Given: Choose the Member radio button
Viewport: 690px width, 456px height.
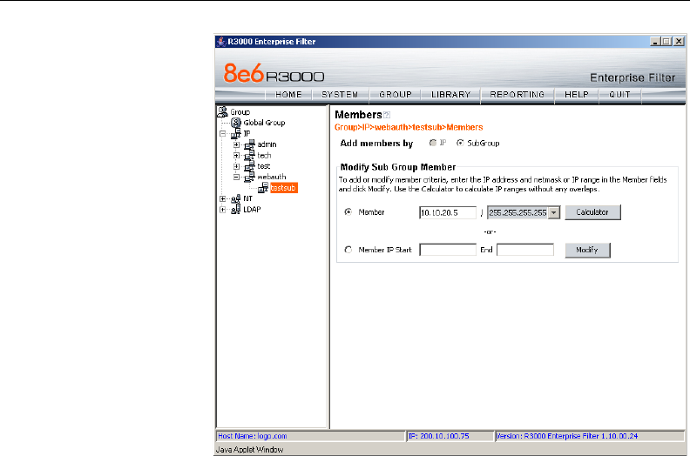Looking at the screenshot, I should pos(348,212).
